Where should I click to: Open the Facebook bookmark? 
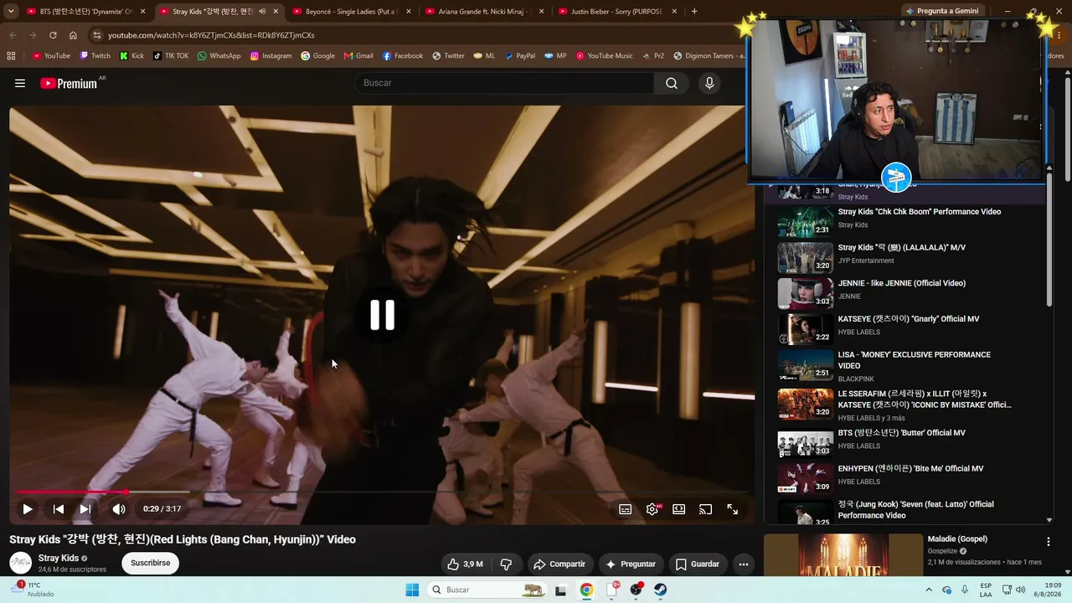[403, 56]
